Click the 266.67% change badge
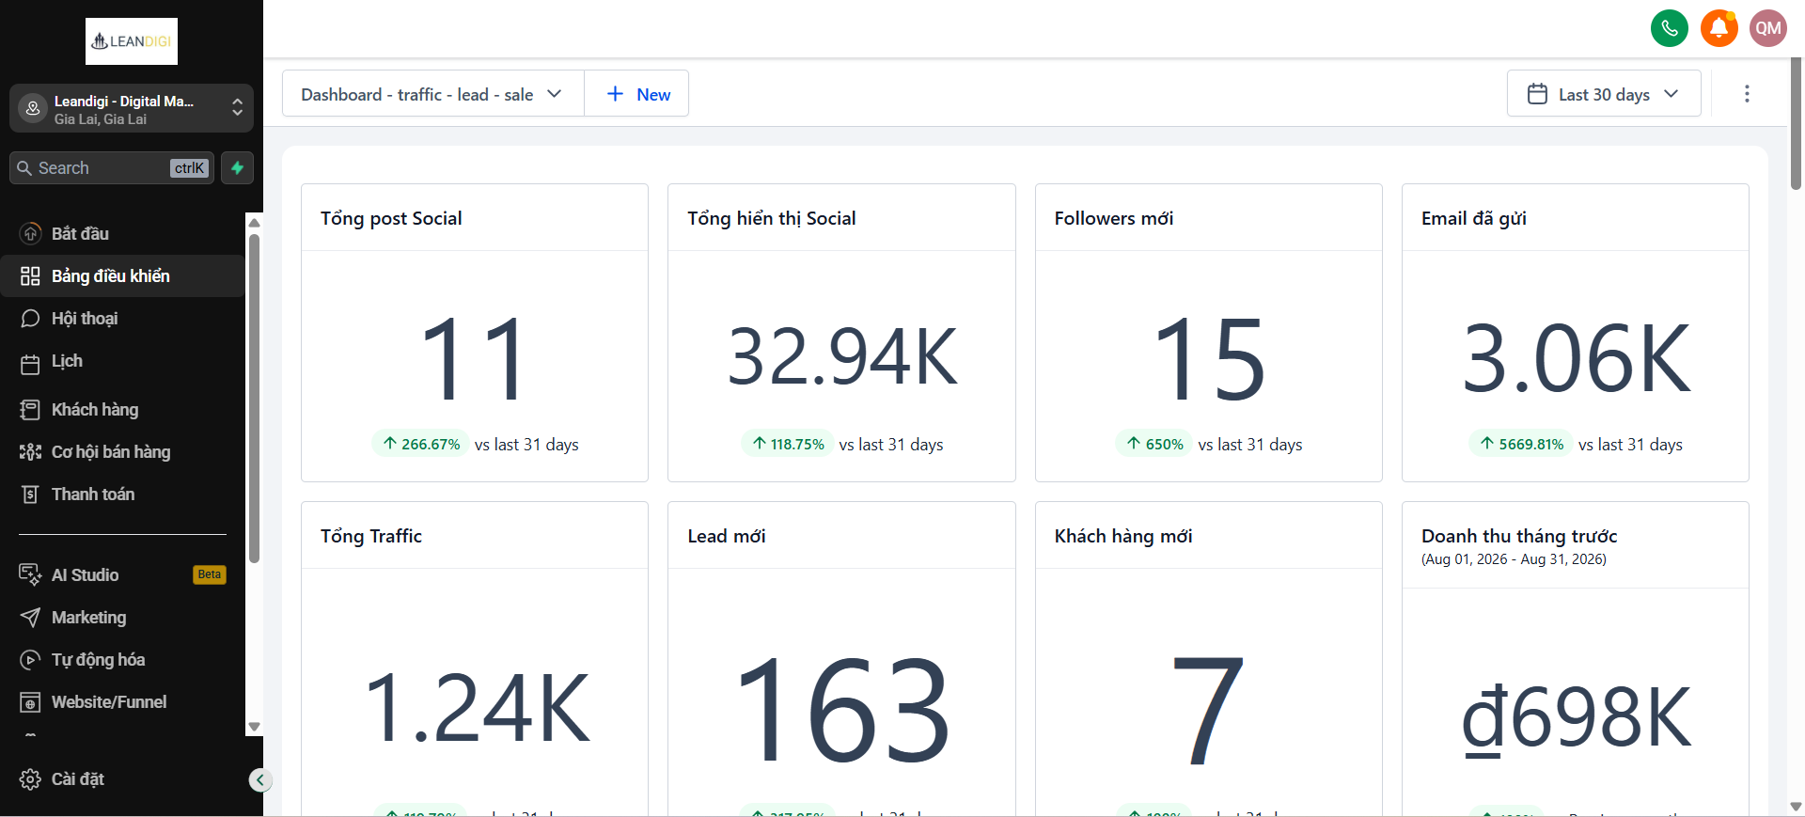1805x817 pixels. [420, 444]
